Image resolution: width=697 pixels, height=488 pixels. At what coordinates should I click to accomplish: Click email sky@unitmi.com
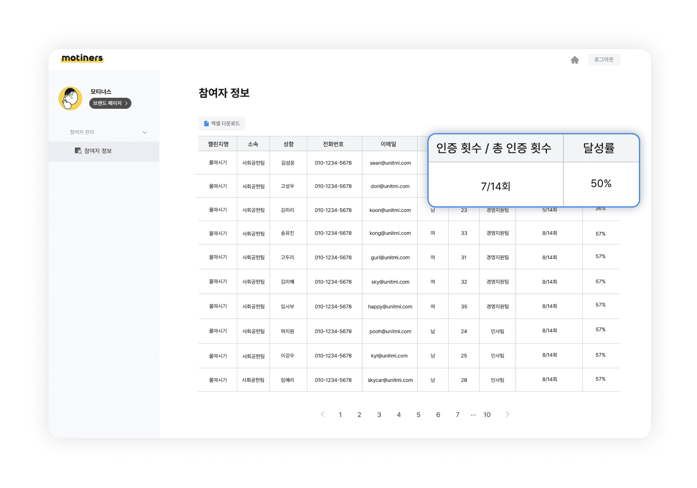pos(390,282)
